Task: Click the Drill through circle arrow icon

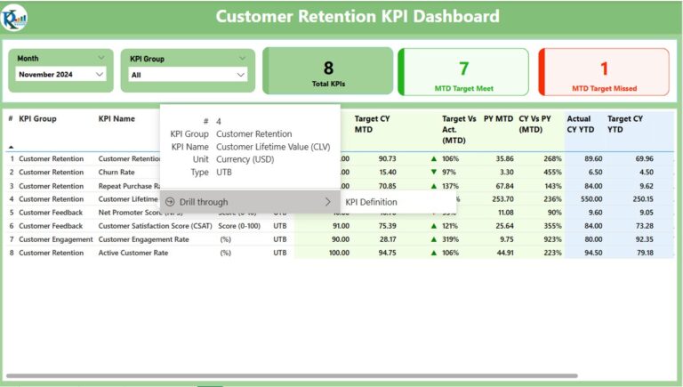Action: [170, 202]
